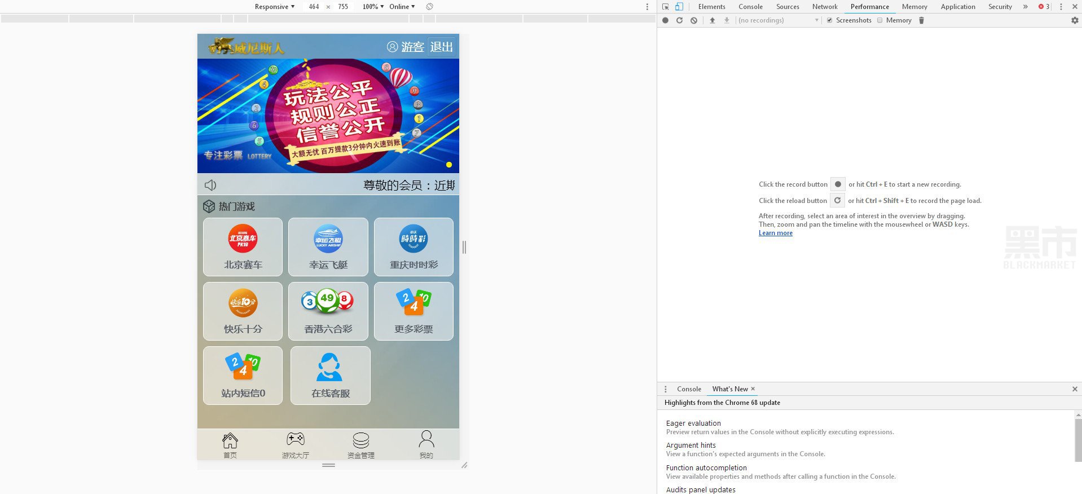1082x494 pixels.
Task: Close the What's New tab
Action: pos(753,389)
